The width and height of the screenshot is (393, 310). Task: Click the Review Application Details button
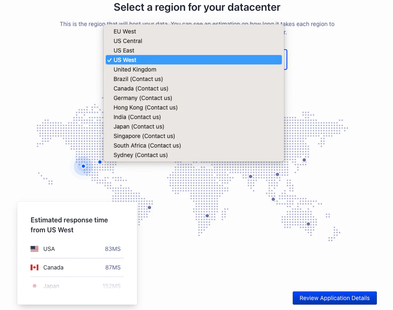(x=335, y=298)
